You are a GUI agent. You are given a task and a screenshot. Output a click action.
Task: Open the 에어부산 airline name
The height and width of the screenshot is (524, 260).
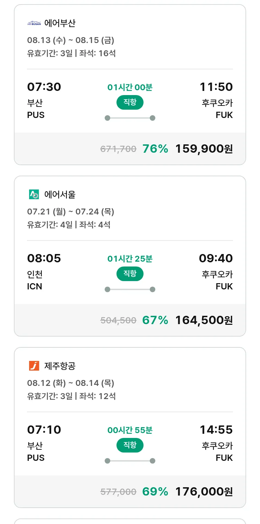(60, 23)
